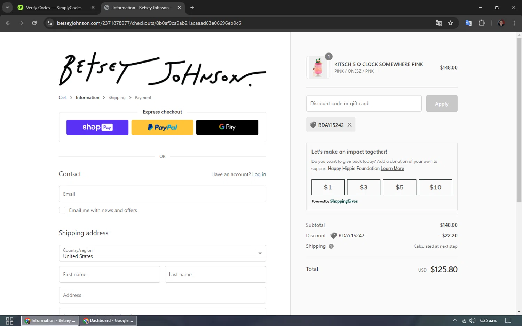Image resolution: width=522 pixels, height=326 pixels.
Task: Switch to Dashboard - Google taskbar window
Action: (108, 320)
